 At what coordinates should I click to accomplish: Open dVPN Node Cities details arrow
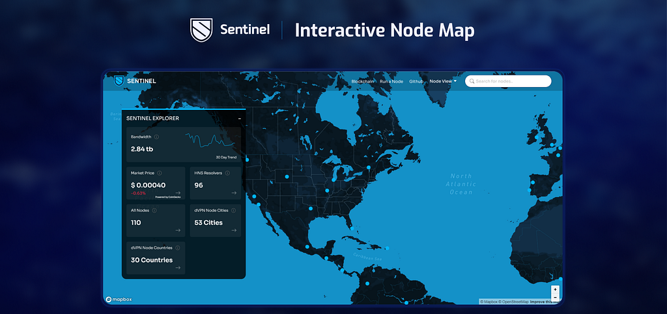coord(234,230)
